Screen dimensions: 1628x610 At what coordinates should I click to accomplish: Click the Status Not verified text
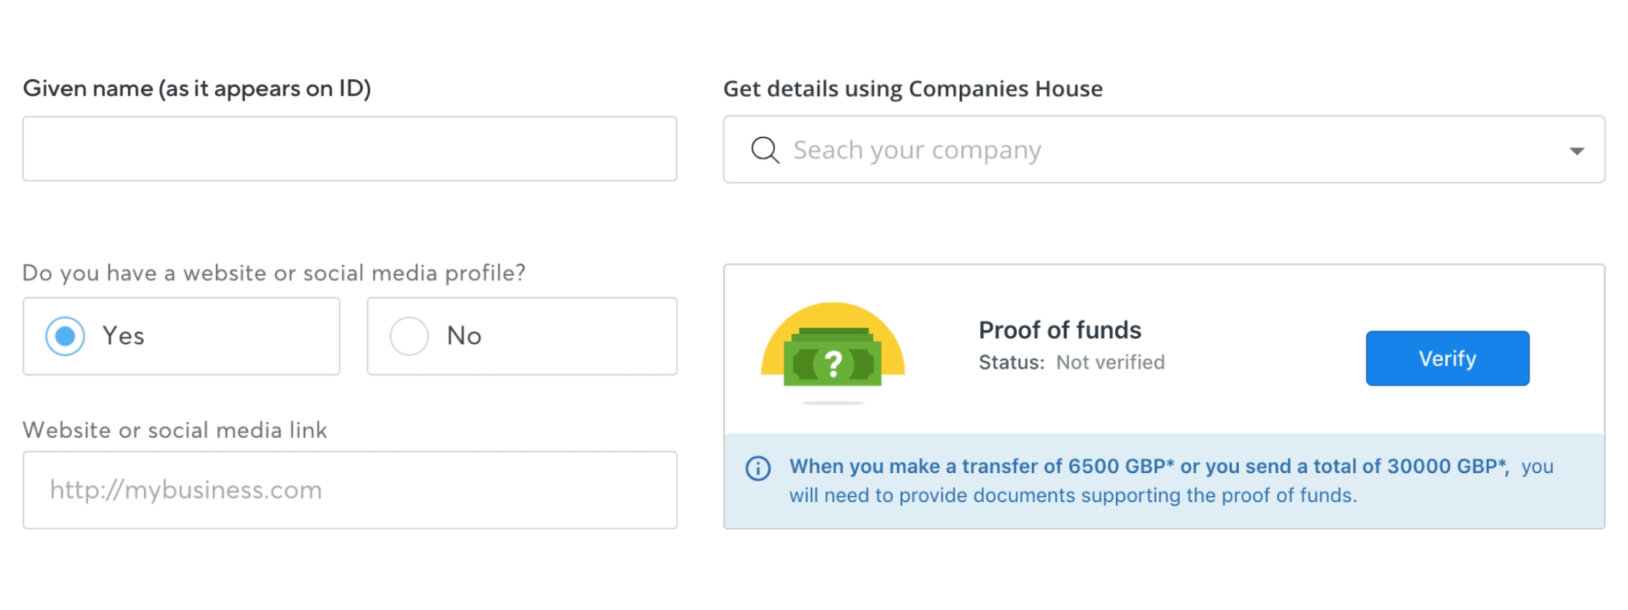click(1072, 362)
